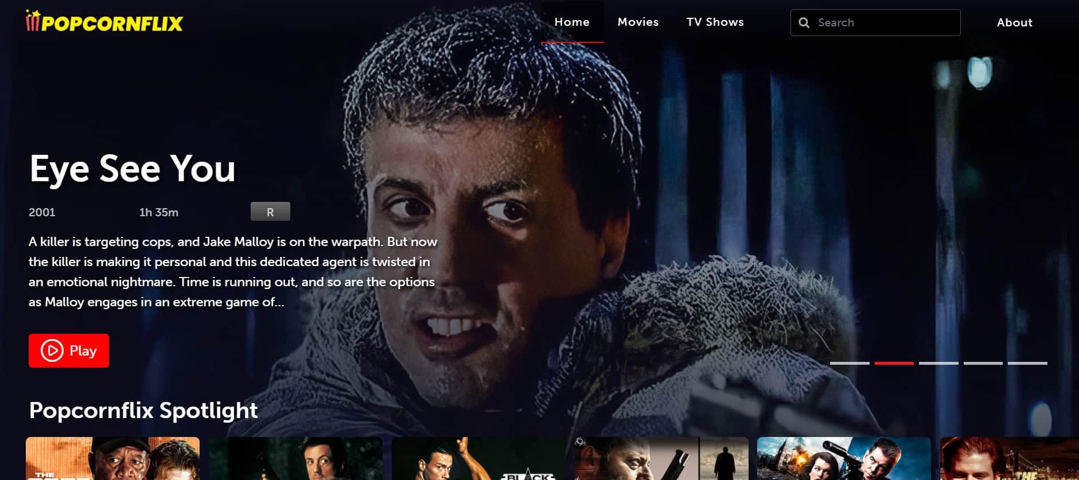Go to the Movies section
This screenshot has width=1079, height=480.
pos(638,22)
